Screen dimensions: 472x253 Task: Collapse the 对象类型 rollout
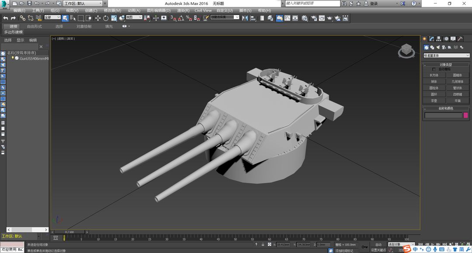pos(446,64)
